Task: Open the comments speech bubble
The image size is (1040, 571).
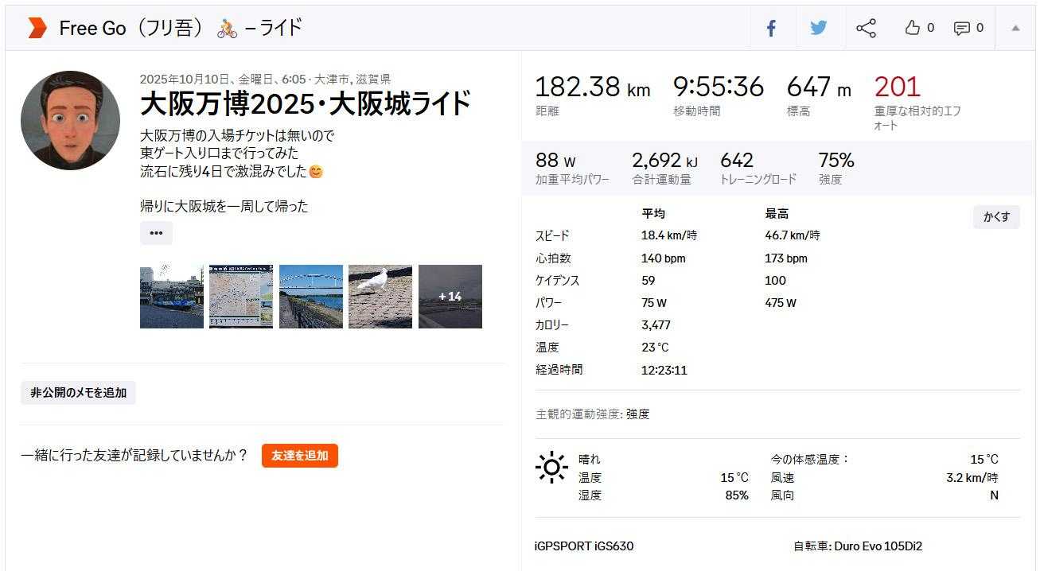Action: tap(962, 29)
